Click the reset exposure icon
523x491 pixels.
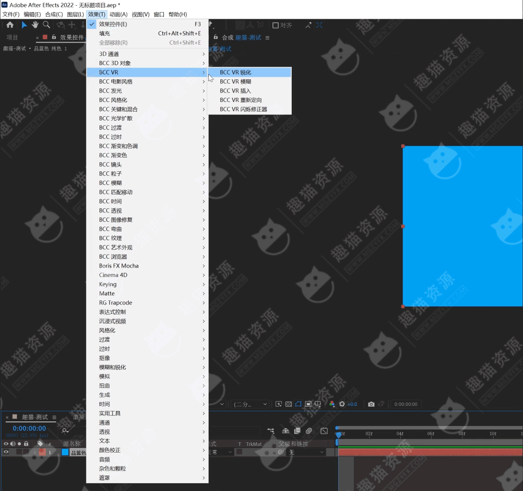(x=342, y=404)
